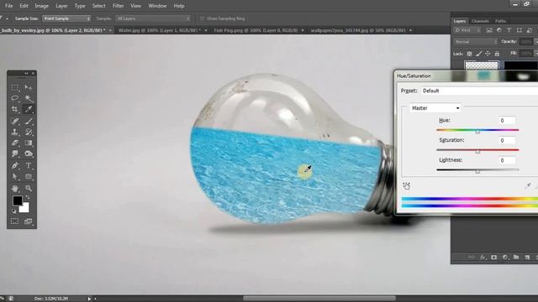The height and width of the screenshot is (302, 538).
Task: Select the Move tool
Action: coord(29,87)
